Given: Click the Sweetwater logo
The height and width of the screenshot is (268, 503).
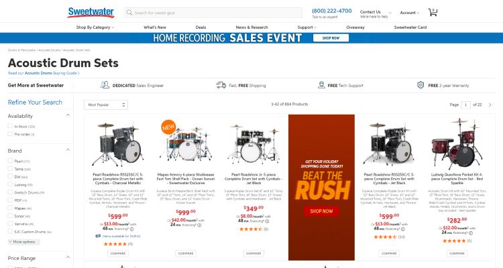Looking at the screenshot, I should tap(91, 12).
